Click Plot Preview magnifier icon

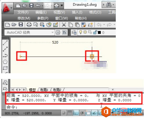[36, 25]
